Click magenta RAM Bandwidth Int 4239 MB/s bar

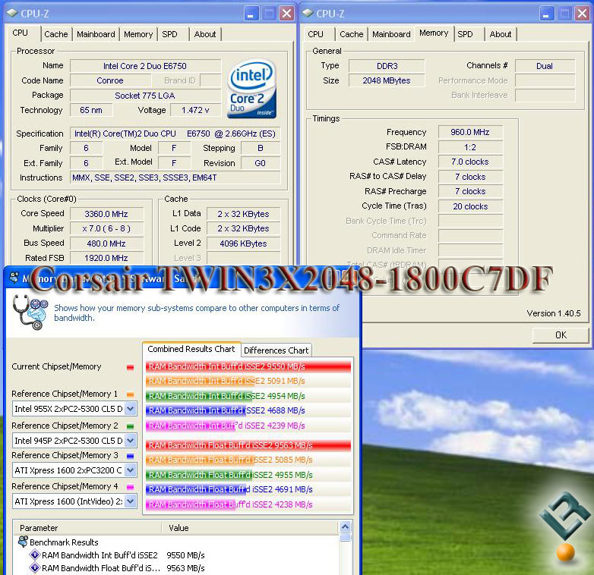tap(248, 426)
